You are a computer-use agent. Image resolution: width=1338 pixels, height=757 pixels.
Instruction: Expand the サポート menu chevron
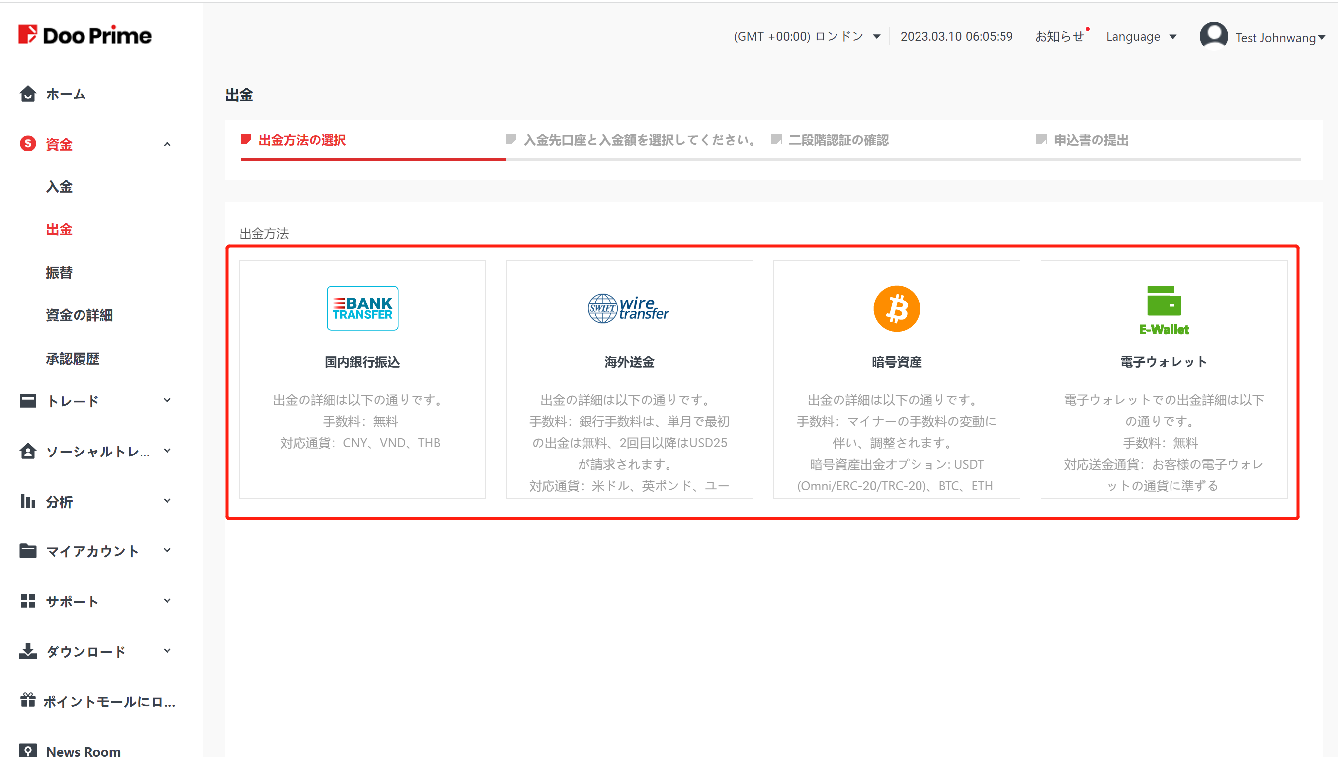coord(167,601)
